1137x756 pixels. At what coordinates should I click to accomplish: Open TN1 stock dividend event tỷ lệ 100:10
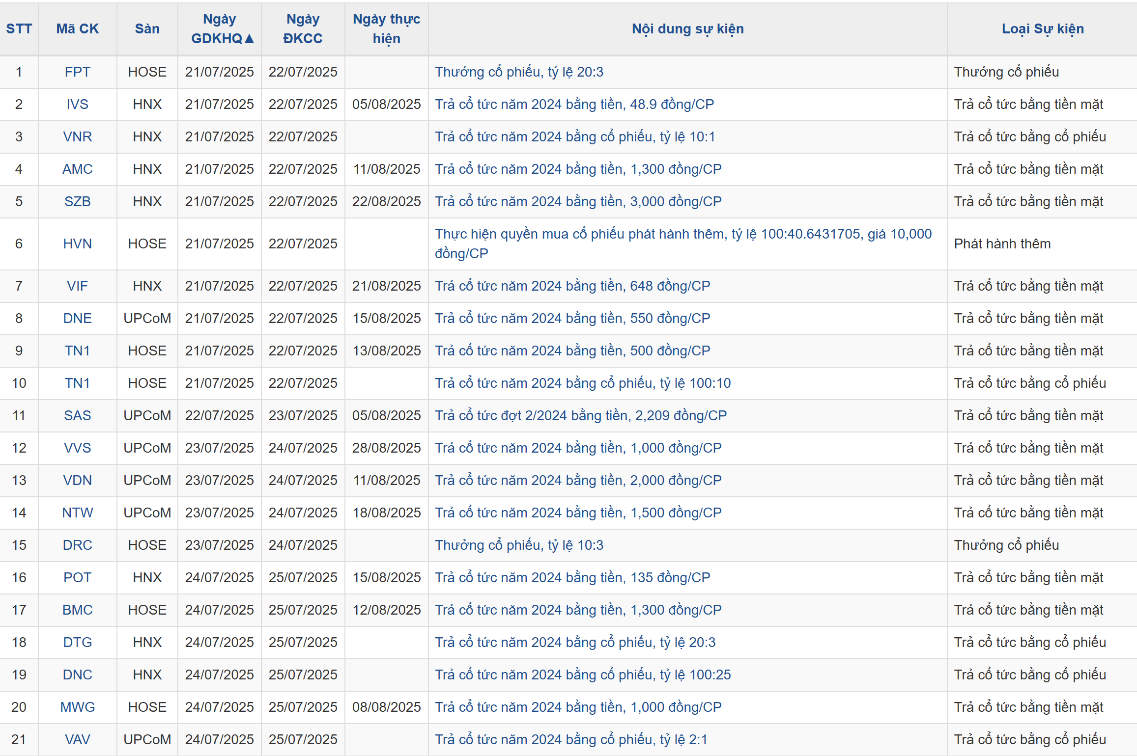coord(583,383)
